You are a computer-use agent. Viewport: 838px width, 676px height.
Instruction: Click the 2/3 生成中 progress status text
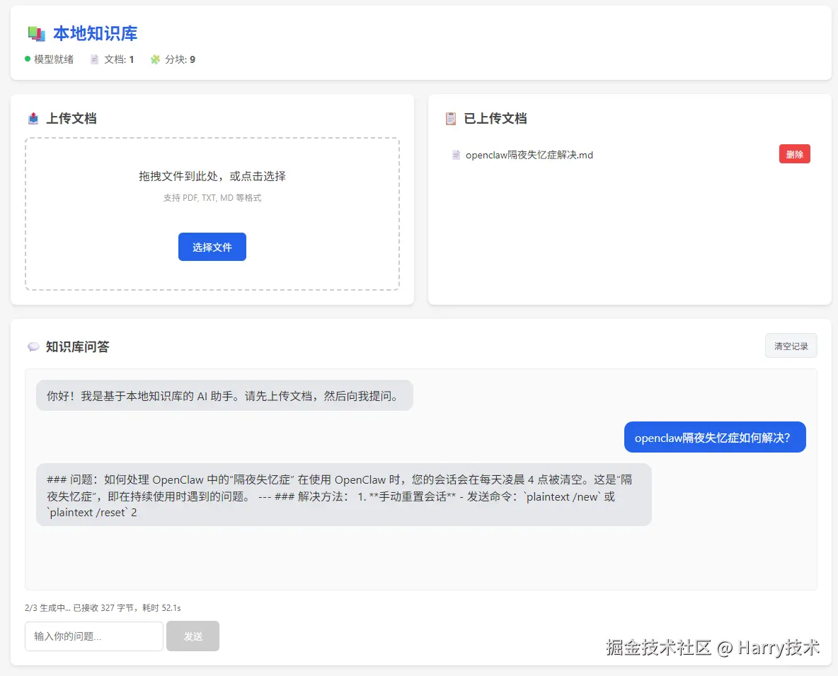click(x=103, y=607)
